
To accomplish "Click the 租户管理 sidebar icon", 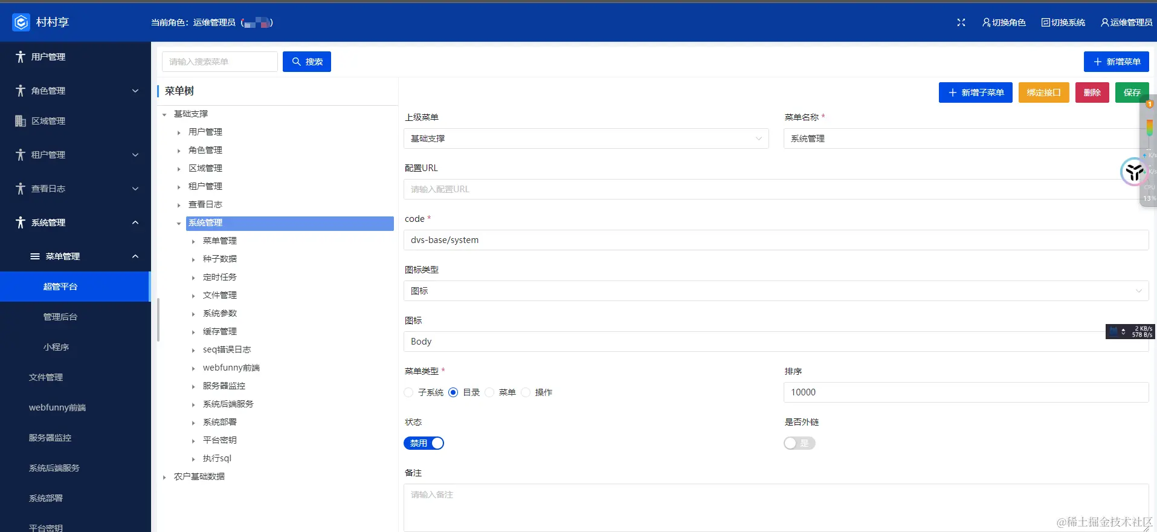I will click(x=21, y=155).
